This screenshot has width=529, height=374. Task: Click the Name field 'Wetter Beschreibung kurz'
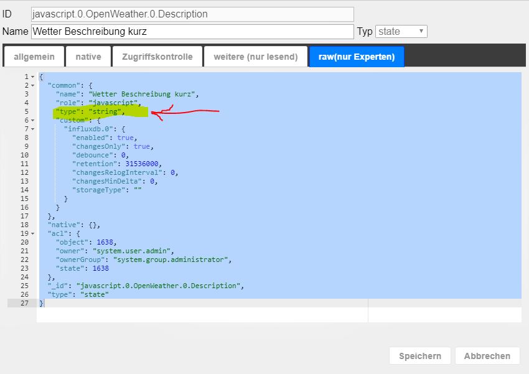tap(192, 31)
